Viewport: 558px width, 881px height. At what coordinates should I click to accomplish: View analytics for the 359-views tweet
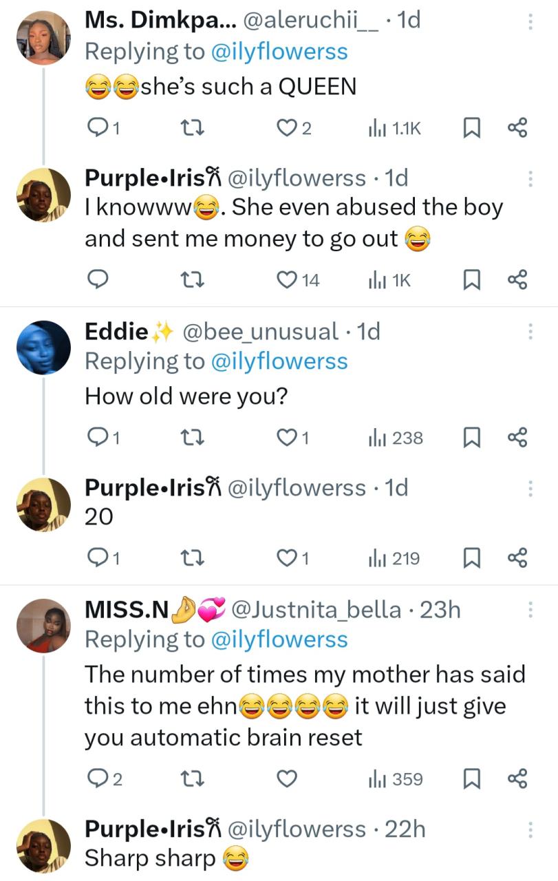[x=396, y=779]
